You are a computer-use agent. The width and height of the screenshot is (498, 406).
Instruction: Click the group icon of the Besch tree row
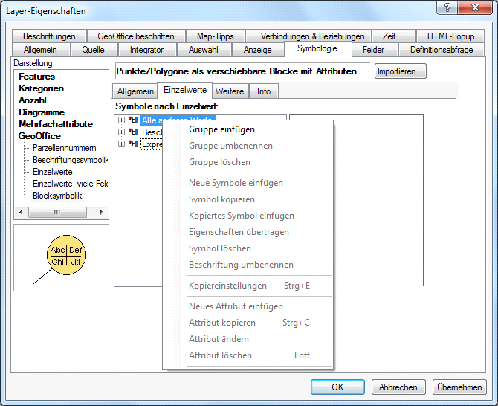click(x=134, y=132)
